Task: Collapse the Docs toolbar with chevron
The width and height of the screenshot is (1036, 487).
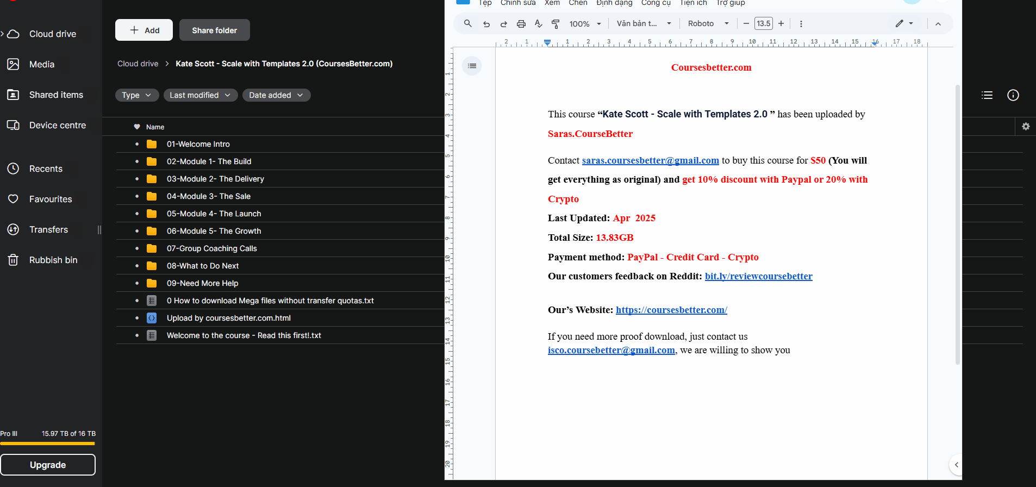Action: 938,24
